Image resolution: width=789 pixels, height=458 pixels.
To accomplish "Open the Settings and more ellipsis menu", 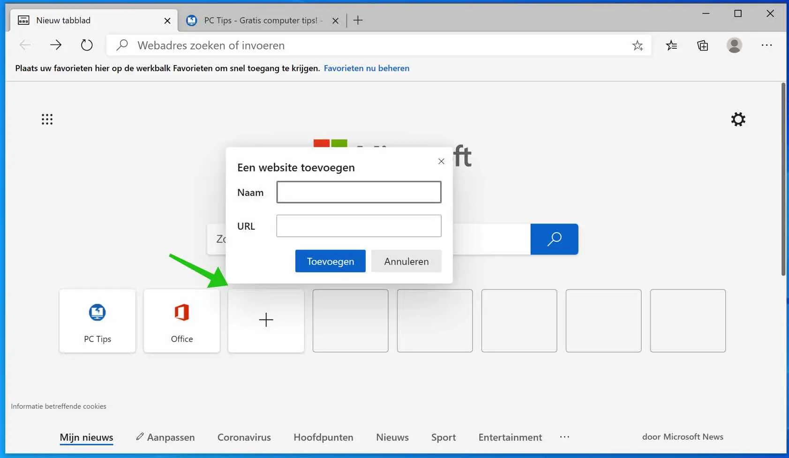I will 766,45.
